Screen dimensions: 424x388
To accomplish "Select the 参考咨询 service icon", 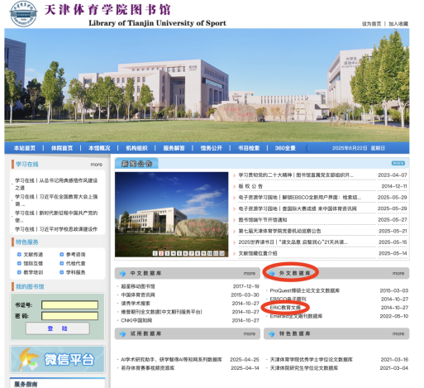I will (62, 255).
